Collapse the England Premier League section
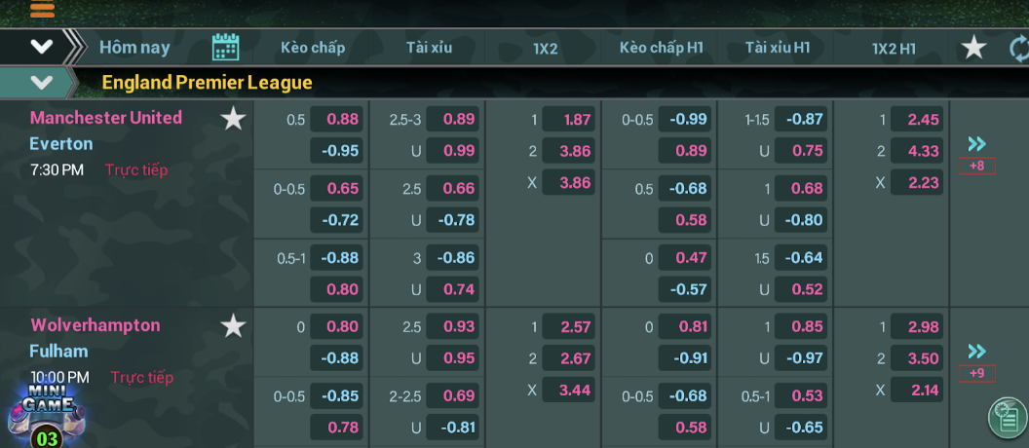1029x448 pixels. click(x=41, y=82)
